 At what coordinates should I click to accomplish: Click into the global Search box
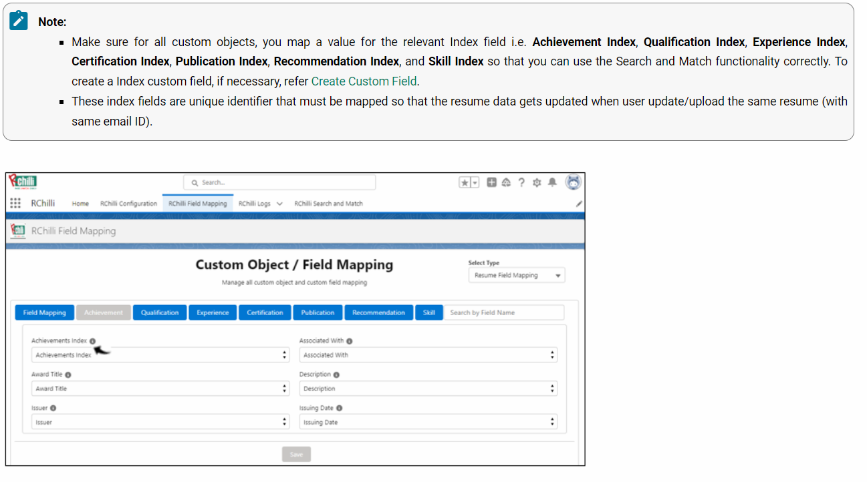coord(279,182)
